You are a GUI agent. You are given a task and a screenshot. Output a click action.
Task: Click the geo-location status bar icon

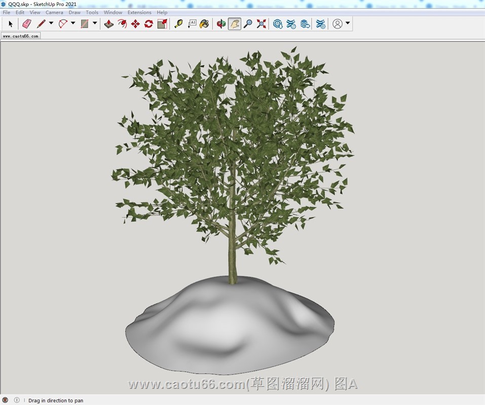click(x=5, y=400)
